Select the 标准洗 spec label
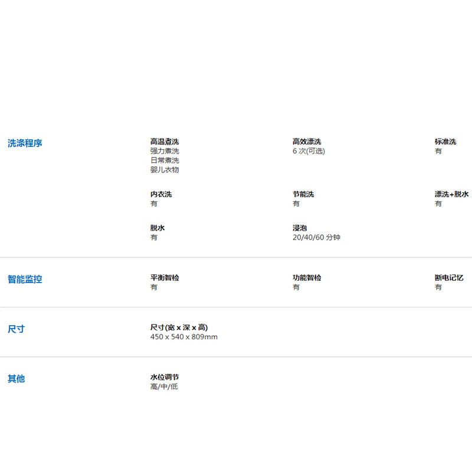This screenshot has width=472, height=472. point(445,142)
